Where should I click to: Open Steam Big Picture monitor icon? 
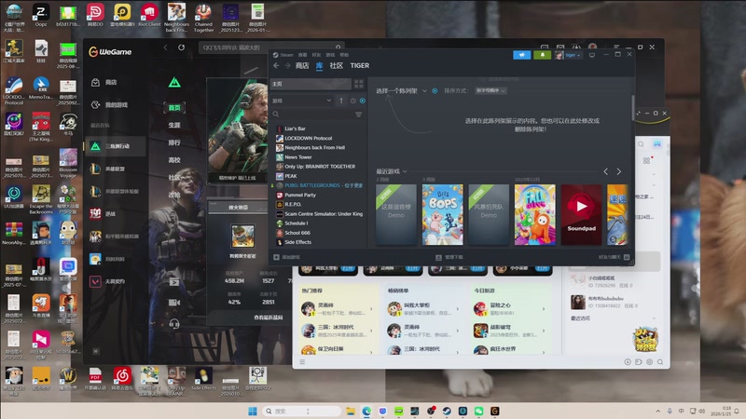pos(592,55)
